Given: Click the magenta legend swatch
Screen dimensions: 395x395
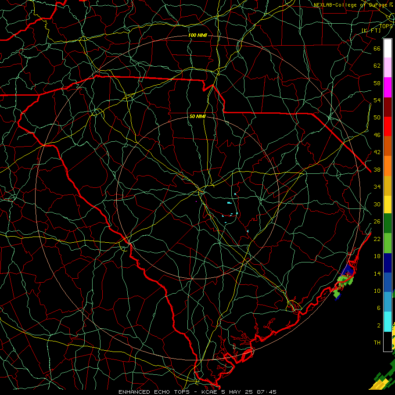Looking at the screenshot, I should pos(388,87).
